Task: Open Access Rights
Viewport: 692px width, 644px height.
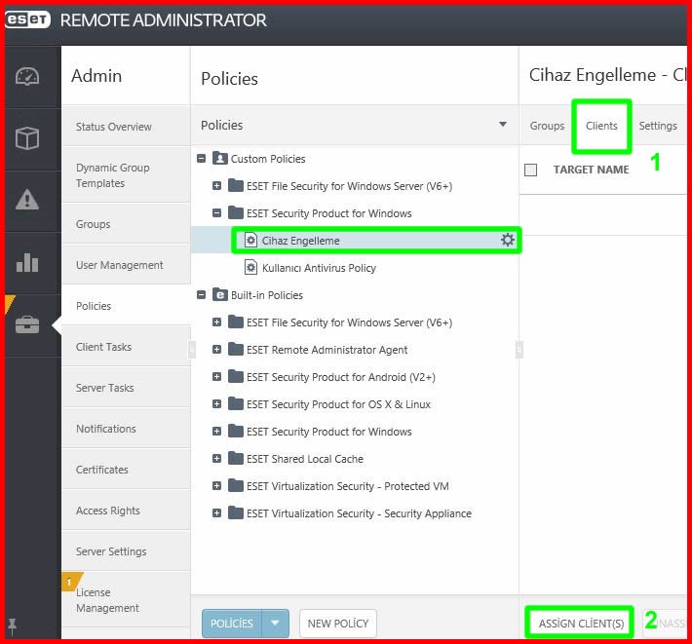Action: [x=127, y=511]
